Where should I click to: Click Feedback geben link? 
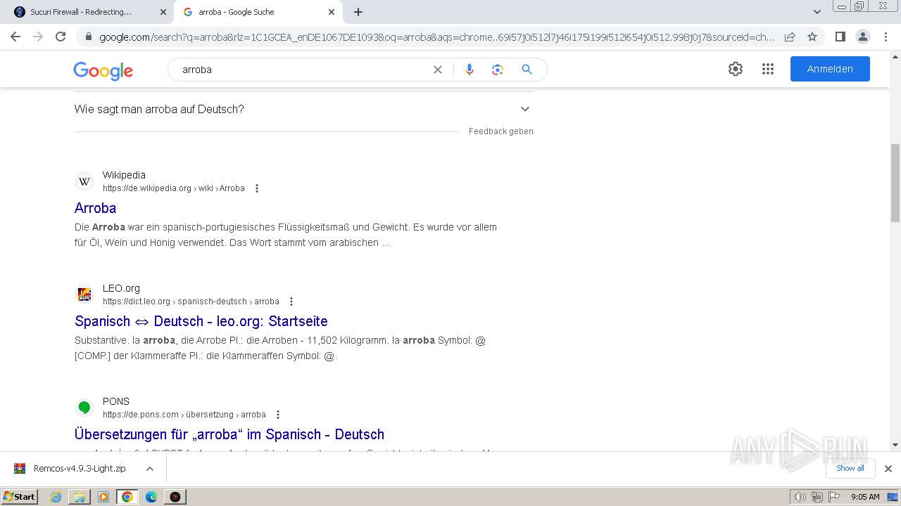point(501,131)
